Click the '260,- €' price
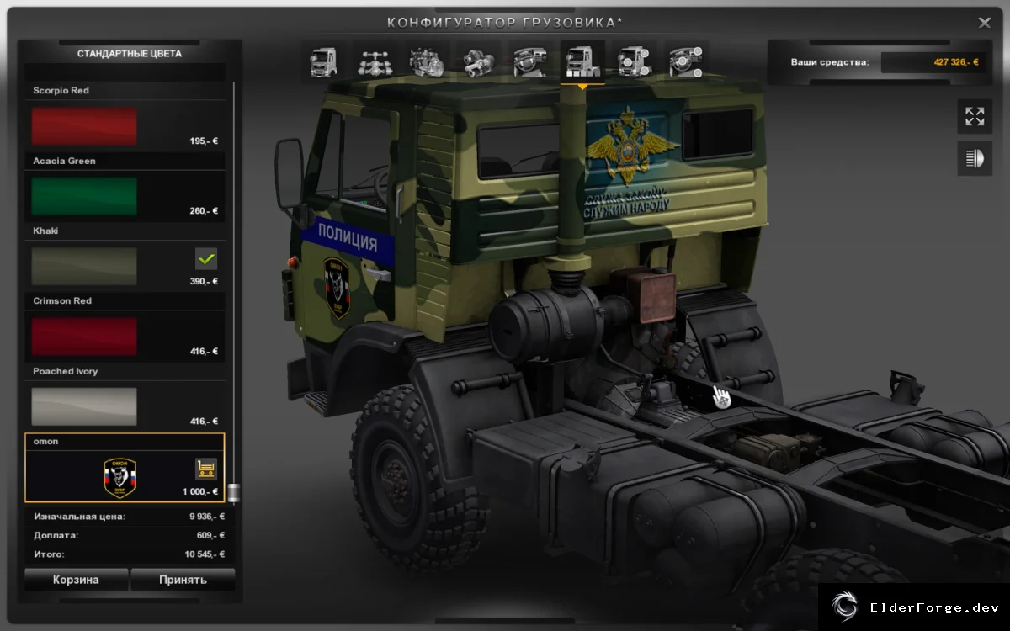1010x631 pixels. 204,211
